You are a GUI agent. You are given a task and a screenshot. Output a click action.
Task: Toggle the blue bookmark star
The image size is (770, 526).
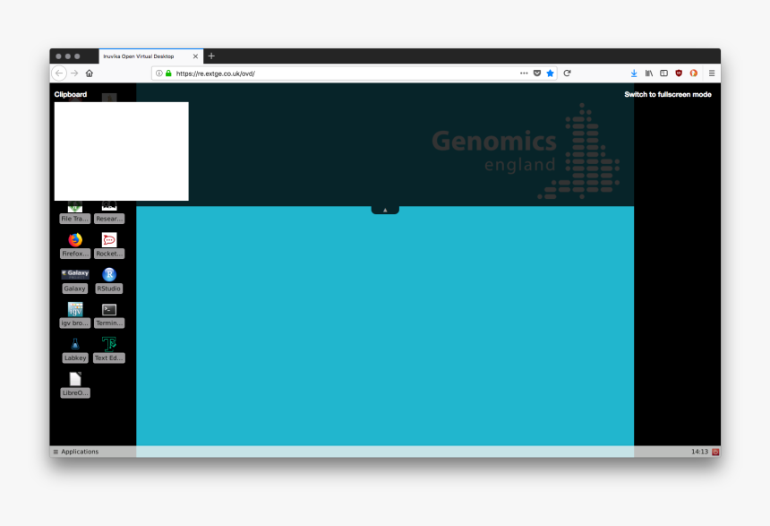click(551, 73)
